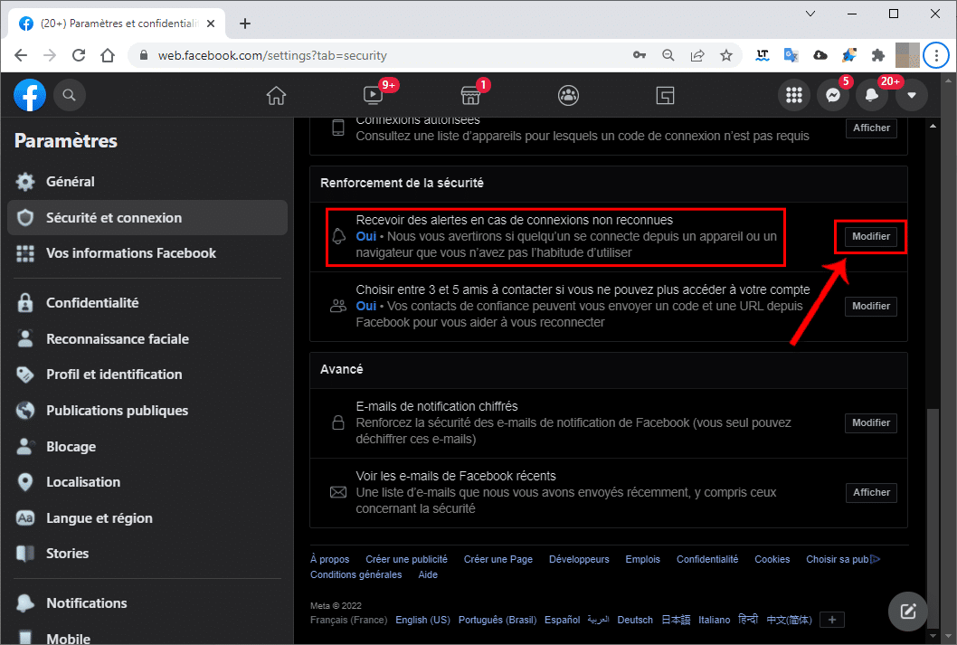Image resolution: width=957 pixels, height=645 pixels.
Task: Open the Créer une publicité link
Action: click(406, 560)
